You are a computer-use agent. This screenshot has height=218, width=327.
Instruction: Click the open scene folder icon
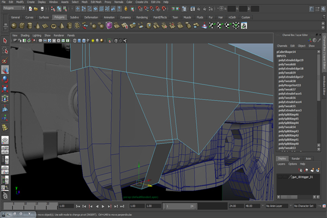click(36, 9)
